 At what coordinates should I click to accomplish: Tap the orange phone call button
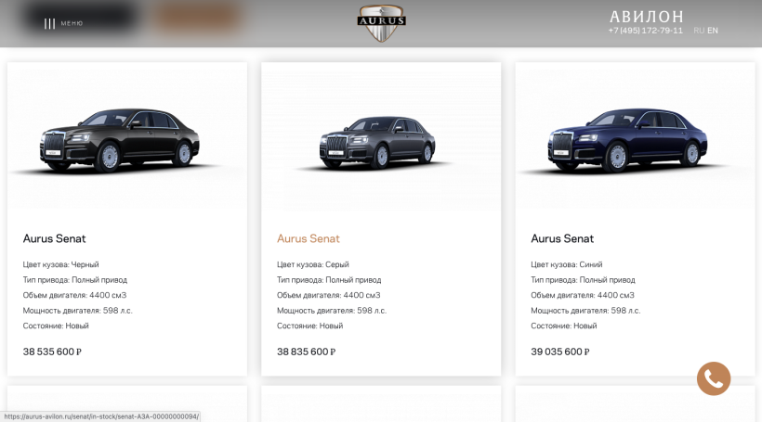click(x=714, y=378)
